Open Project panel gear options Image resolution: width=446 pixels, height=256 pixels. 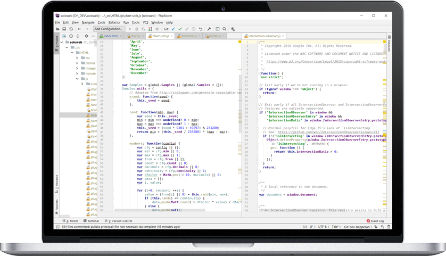86,36
